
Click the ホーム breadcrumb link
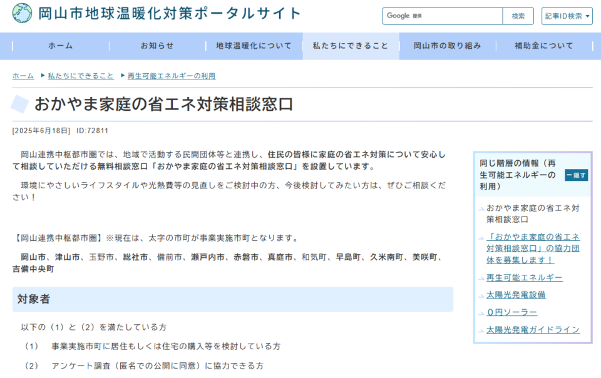click(23, 76)
